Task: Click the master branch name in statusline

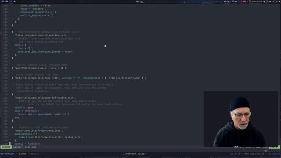Action: point(18,147)
